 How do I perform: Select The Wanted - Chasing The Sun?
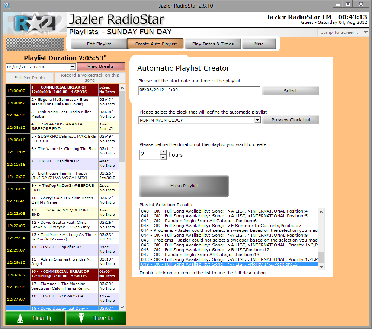click(62, 152)
